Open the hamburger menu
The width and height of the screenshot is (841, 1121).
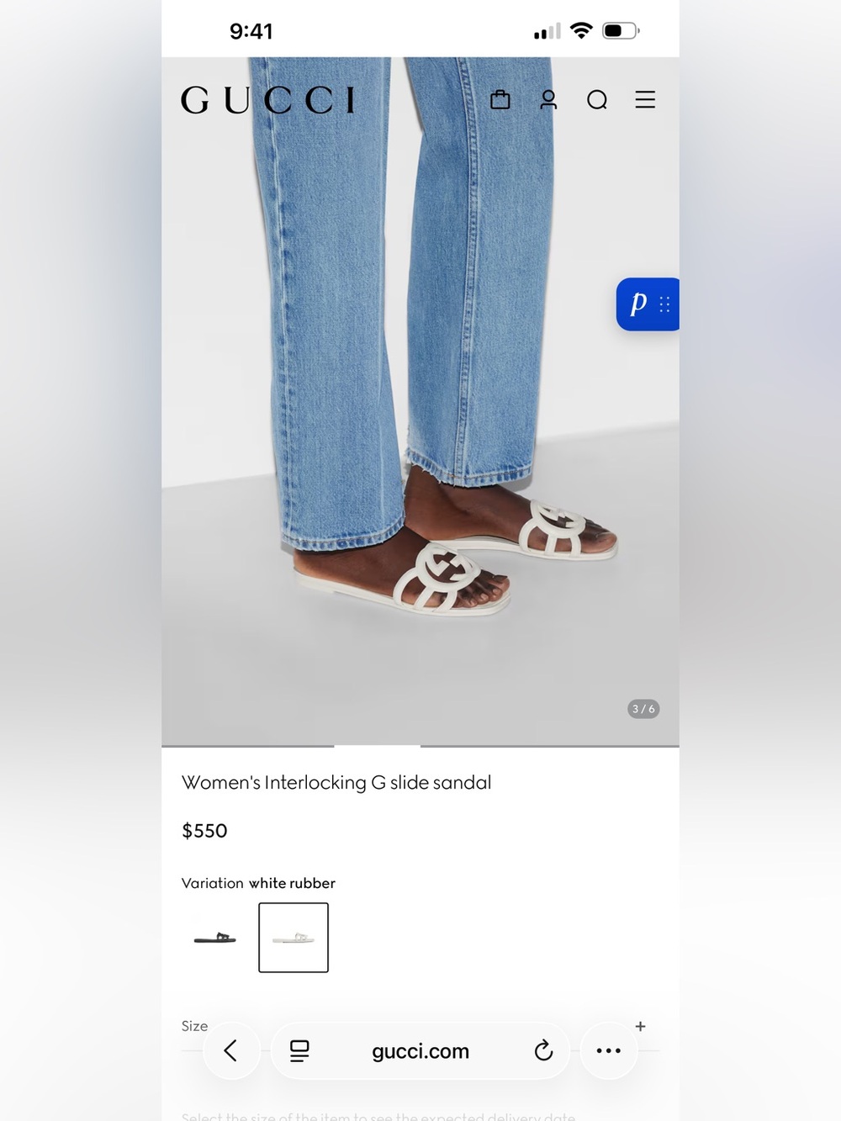645,100
